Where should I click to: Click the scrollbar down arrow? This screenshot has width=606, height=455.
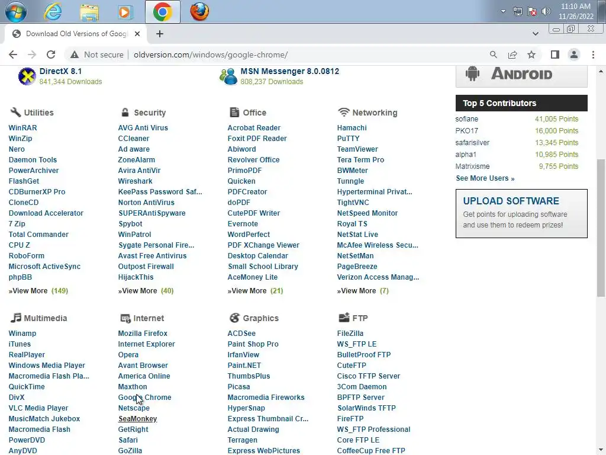click(601, 451)
